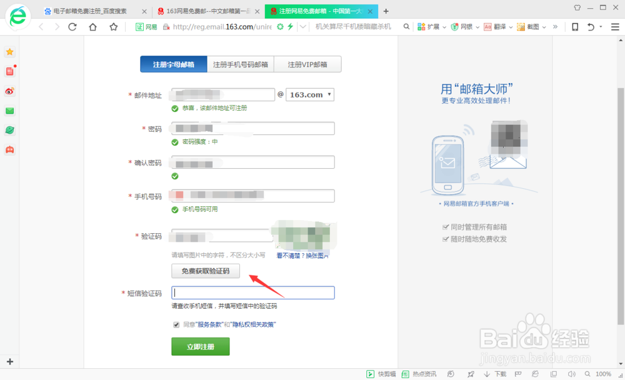Screen dimensions: 625x380
Task: Open the mobile device icon in toolbar
Action: 575,27
